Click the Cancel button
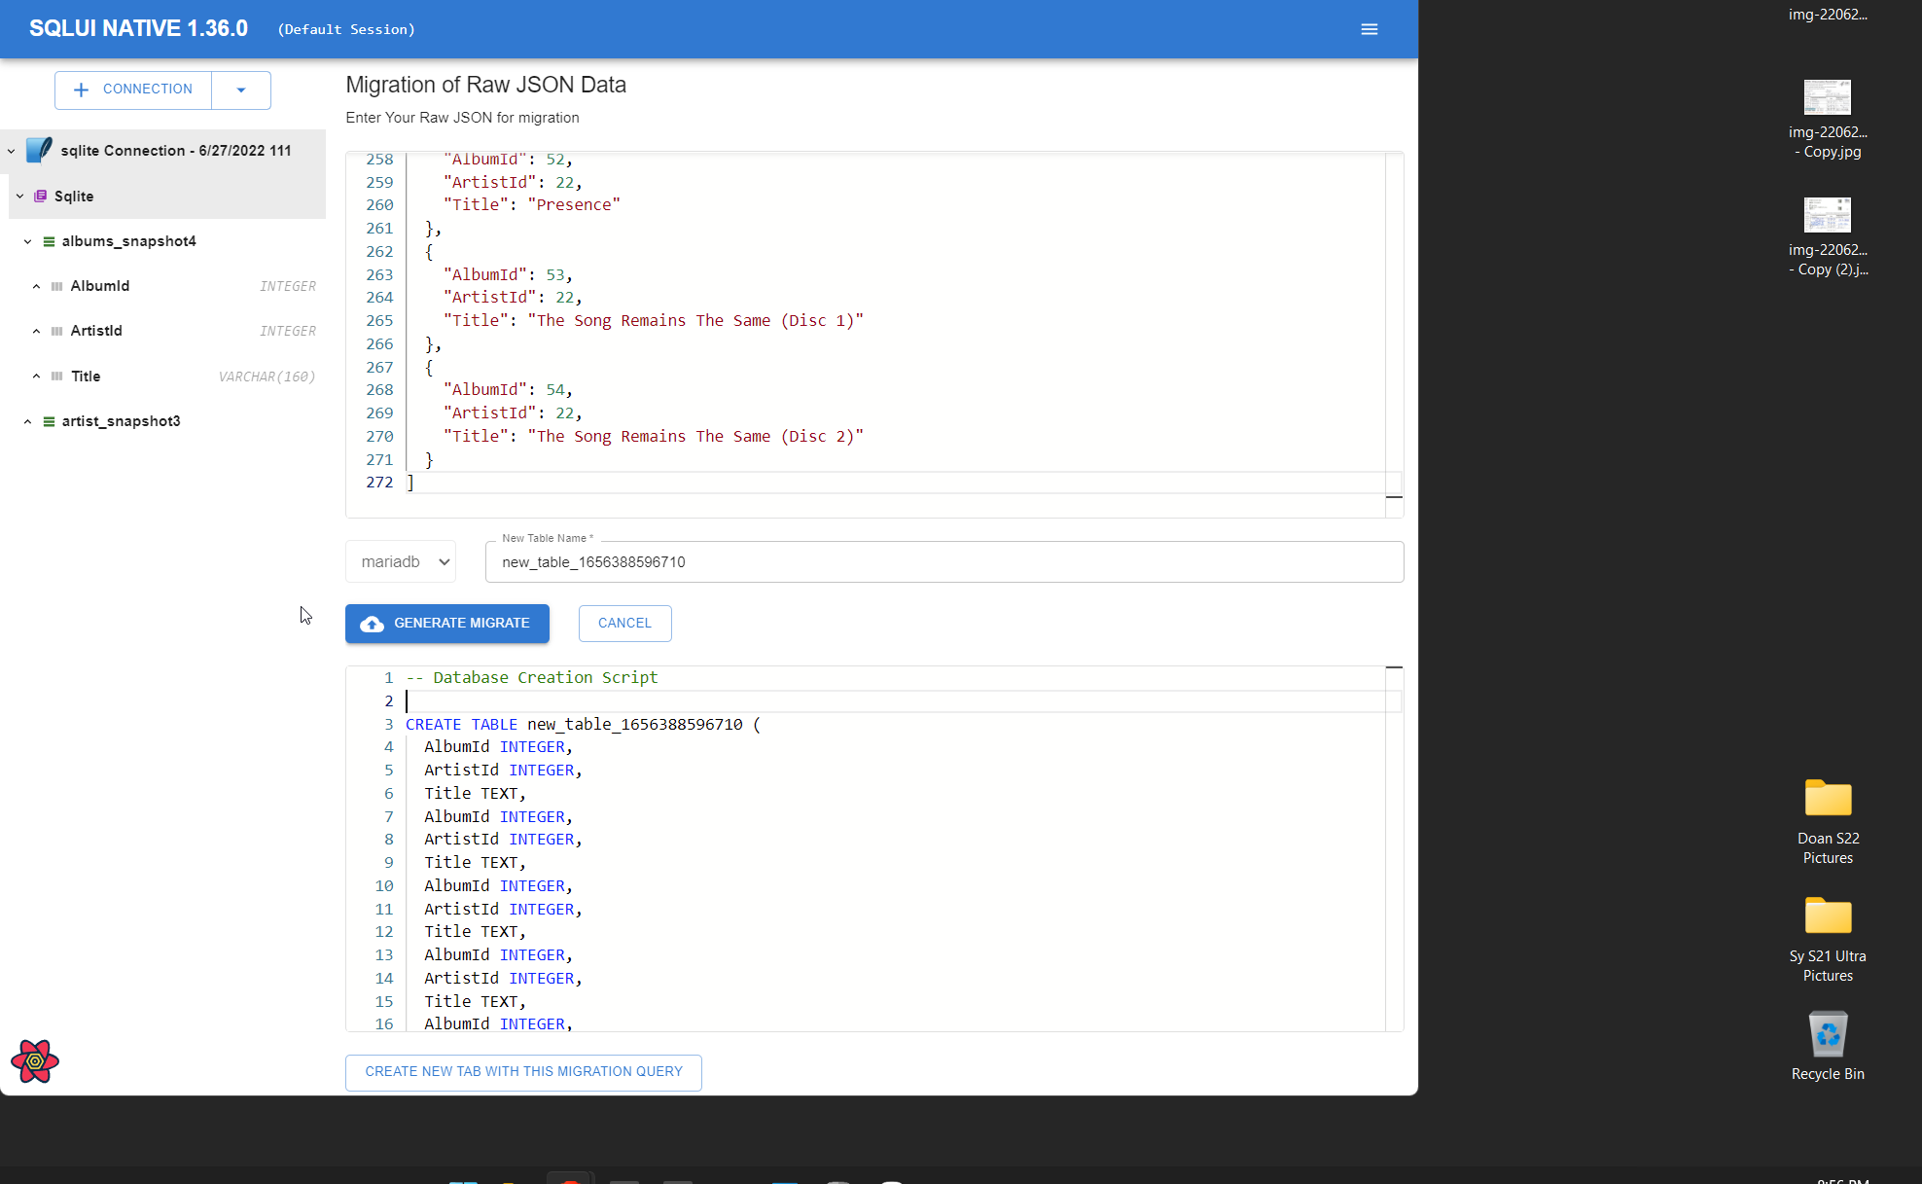Viewport: 1922px width, 1184px height. tap(624, 624)
